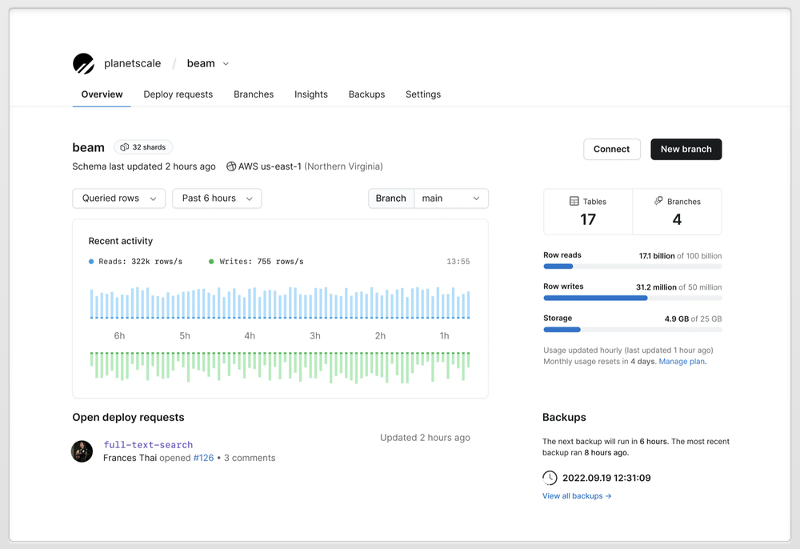Expand the beam database switcher chevron
This screenshot has height=549, width=800.
(226, 64)
